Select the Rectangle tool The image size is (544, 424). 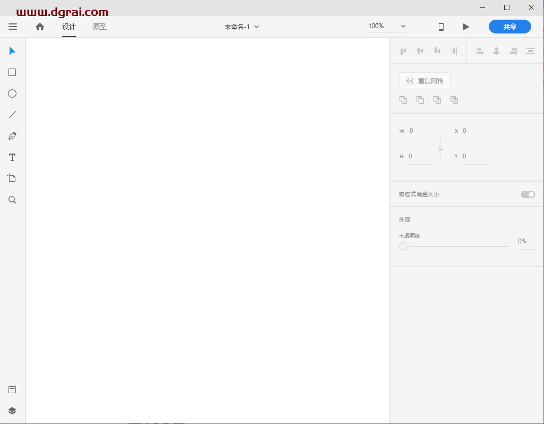click(12, 72)
